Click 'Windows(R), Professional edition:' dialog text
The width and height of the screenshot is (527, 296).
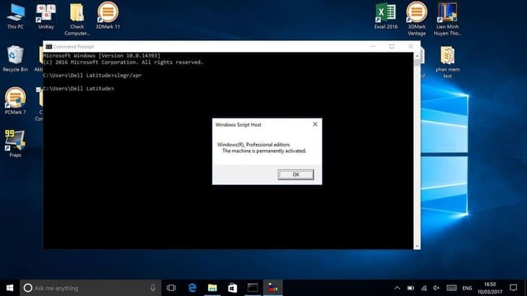point(253,145)
